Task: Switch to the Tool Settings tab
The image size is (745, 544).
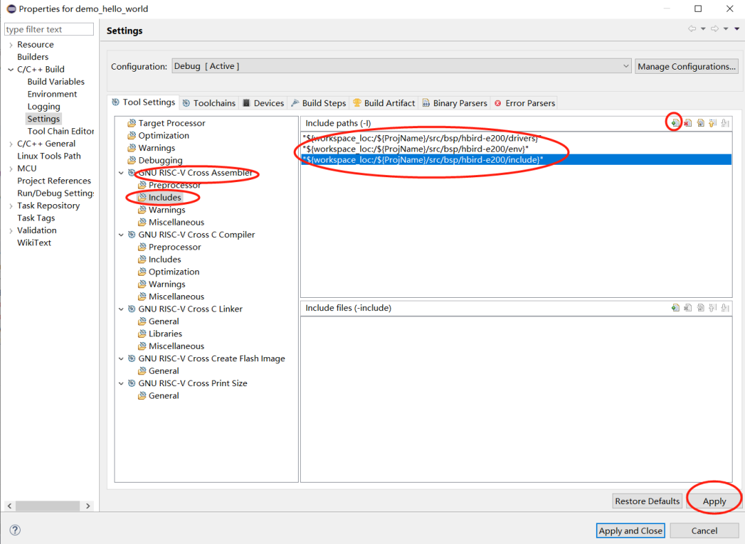Action: coord(143,102)
